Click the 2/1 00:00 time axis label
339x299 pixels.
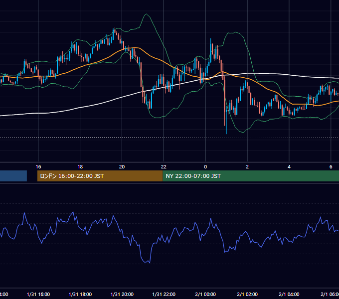tap(205, 294)
